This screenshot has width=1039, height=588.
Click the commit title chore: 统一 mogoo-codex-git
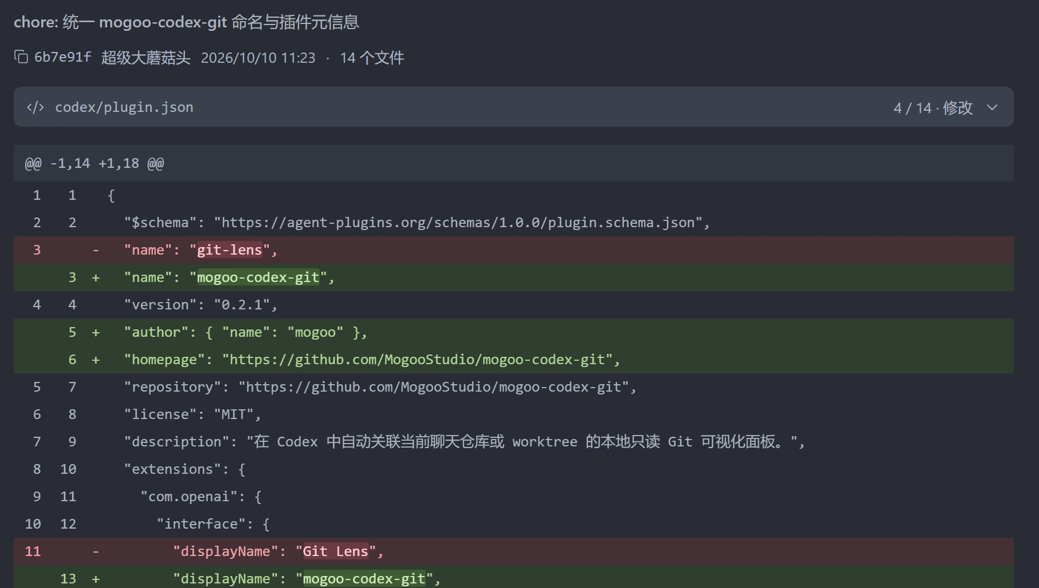click(186, 22)
